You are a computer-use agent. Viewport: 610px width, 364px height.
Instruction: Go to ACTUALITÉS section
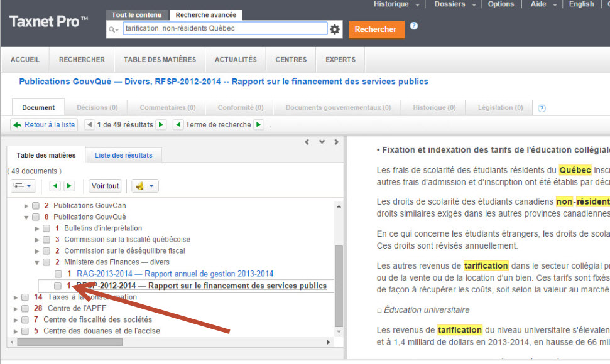point(236,60)
